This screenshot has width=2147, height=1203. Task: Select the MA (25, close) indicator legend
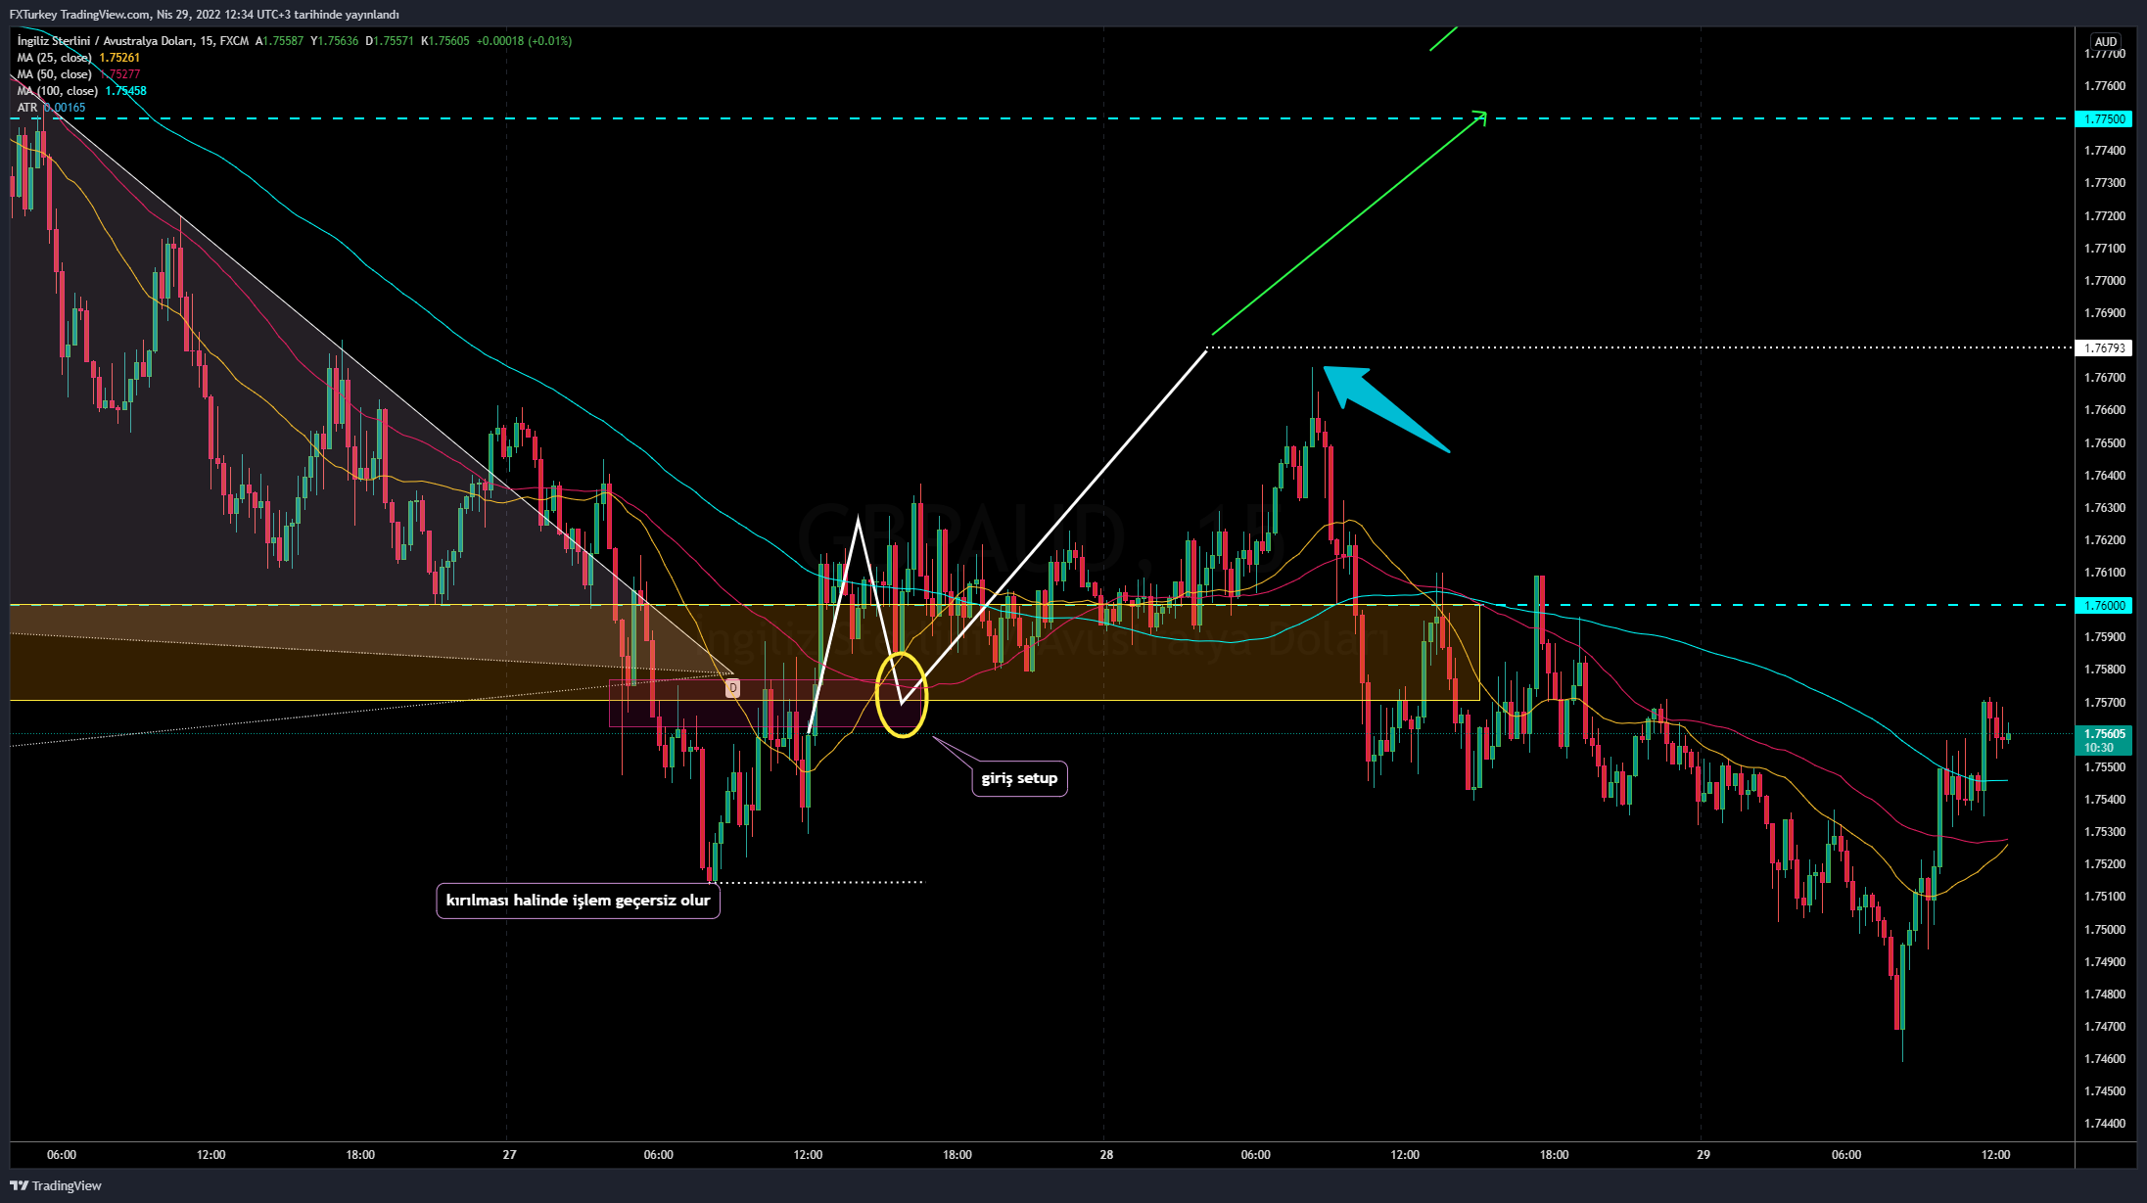[x=55, y=58]
